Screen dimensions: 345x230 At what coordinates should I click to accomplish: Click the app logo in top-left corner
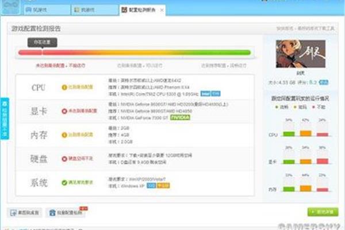[10, 6]
